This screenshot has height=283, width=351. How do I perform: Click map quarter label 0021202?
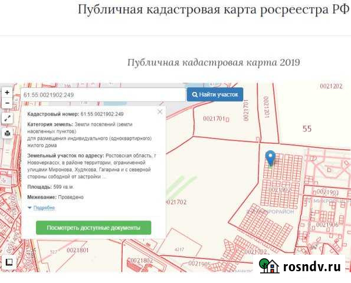[331, 86]
